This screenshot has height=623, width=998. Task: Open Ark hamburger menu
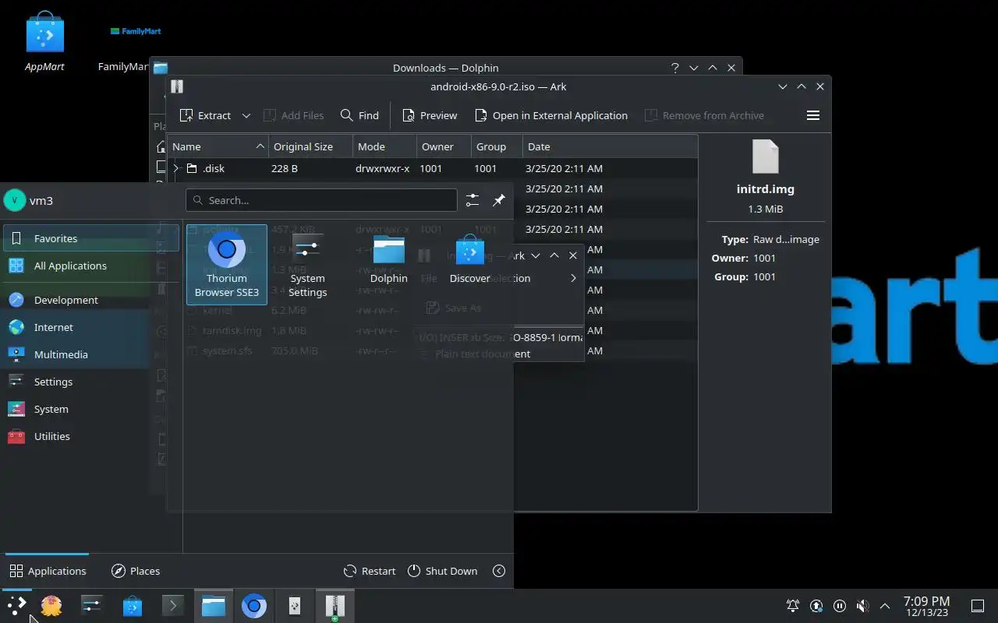[813, 115]
